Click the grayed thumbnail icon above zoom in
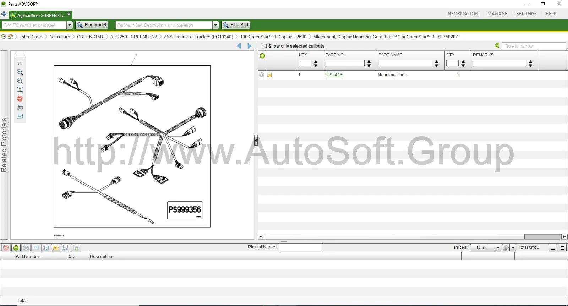 point(20,63)
